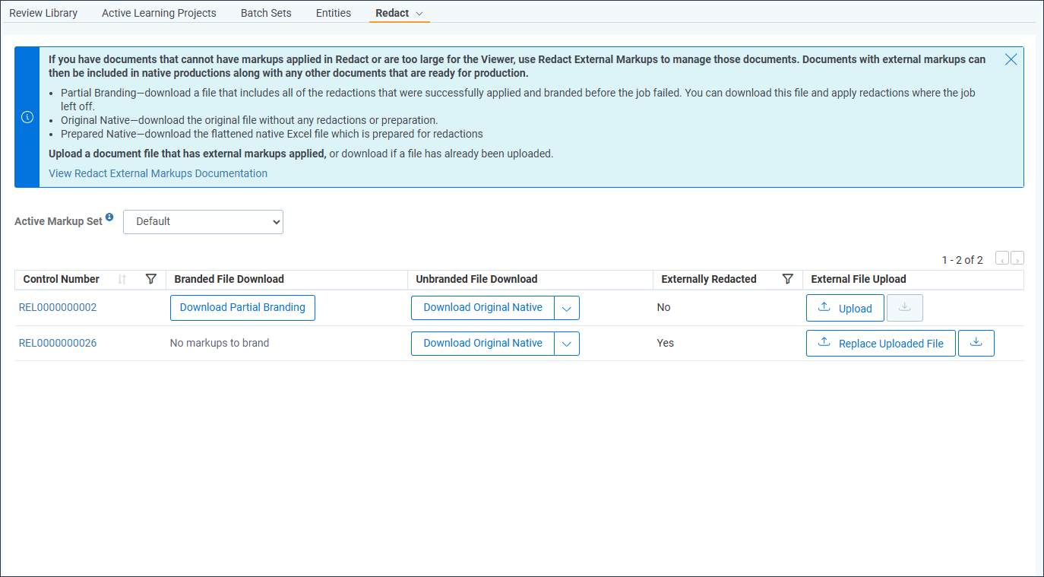Close the blue information banner
This screenshot has height=577, width=1044.
pyautogui.click(x=1011, y=59)
